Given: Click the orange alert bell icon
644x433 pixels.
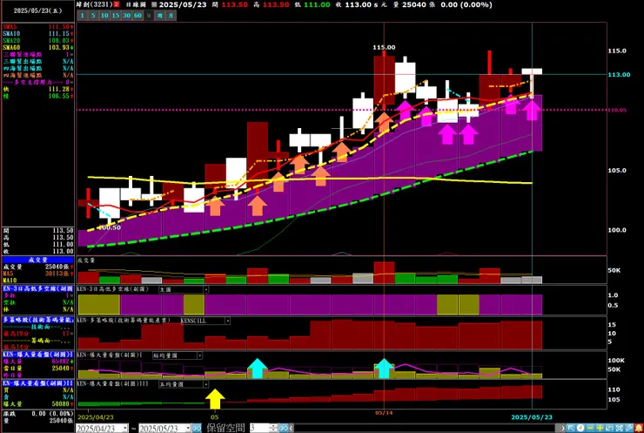Looking at the screenshot, I should click(639, 428).
